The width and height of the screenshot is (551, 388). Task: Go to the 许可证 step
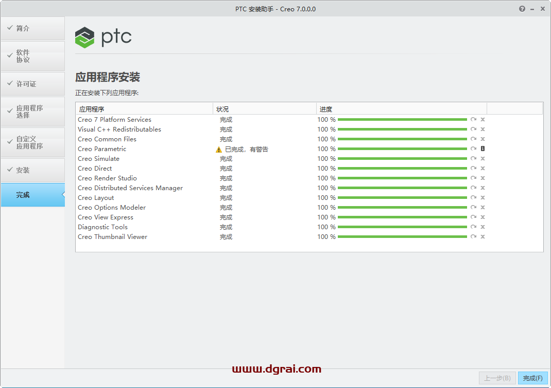(x=32, y=84)
